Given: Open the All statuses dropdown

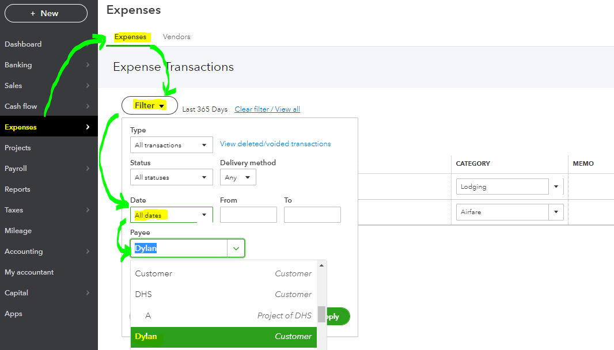Looking at the screenshot, I should coord(171,177).
